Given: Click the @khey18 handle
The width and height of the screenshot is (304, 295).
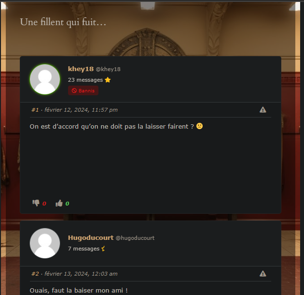Looking at the screenshot, I should pos(108,69).
